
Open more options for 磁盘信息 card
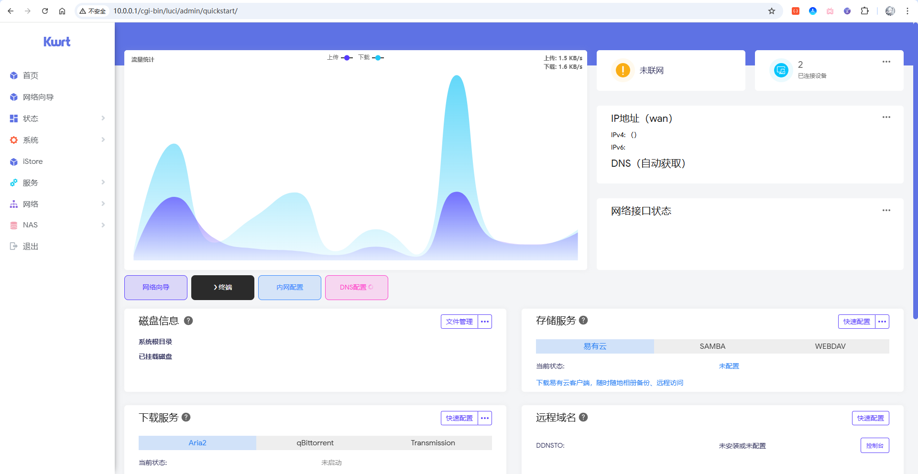[x=485, y=322]
